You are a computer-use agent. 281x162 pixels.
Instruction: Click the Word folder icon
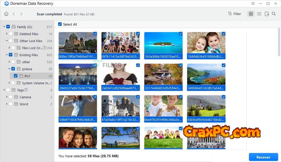point(16,104)
